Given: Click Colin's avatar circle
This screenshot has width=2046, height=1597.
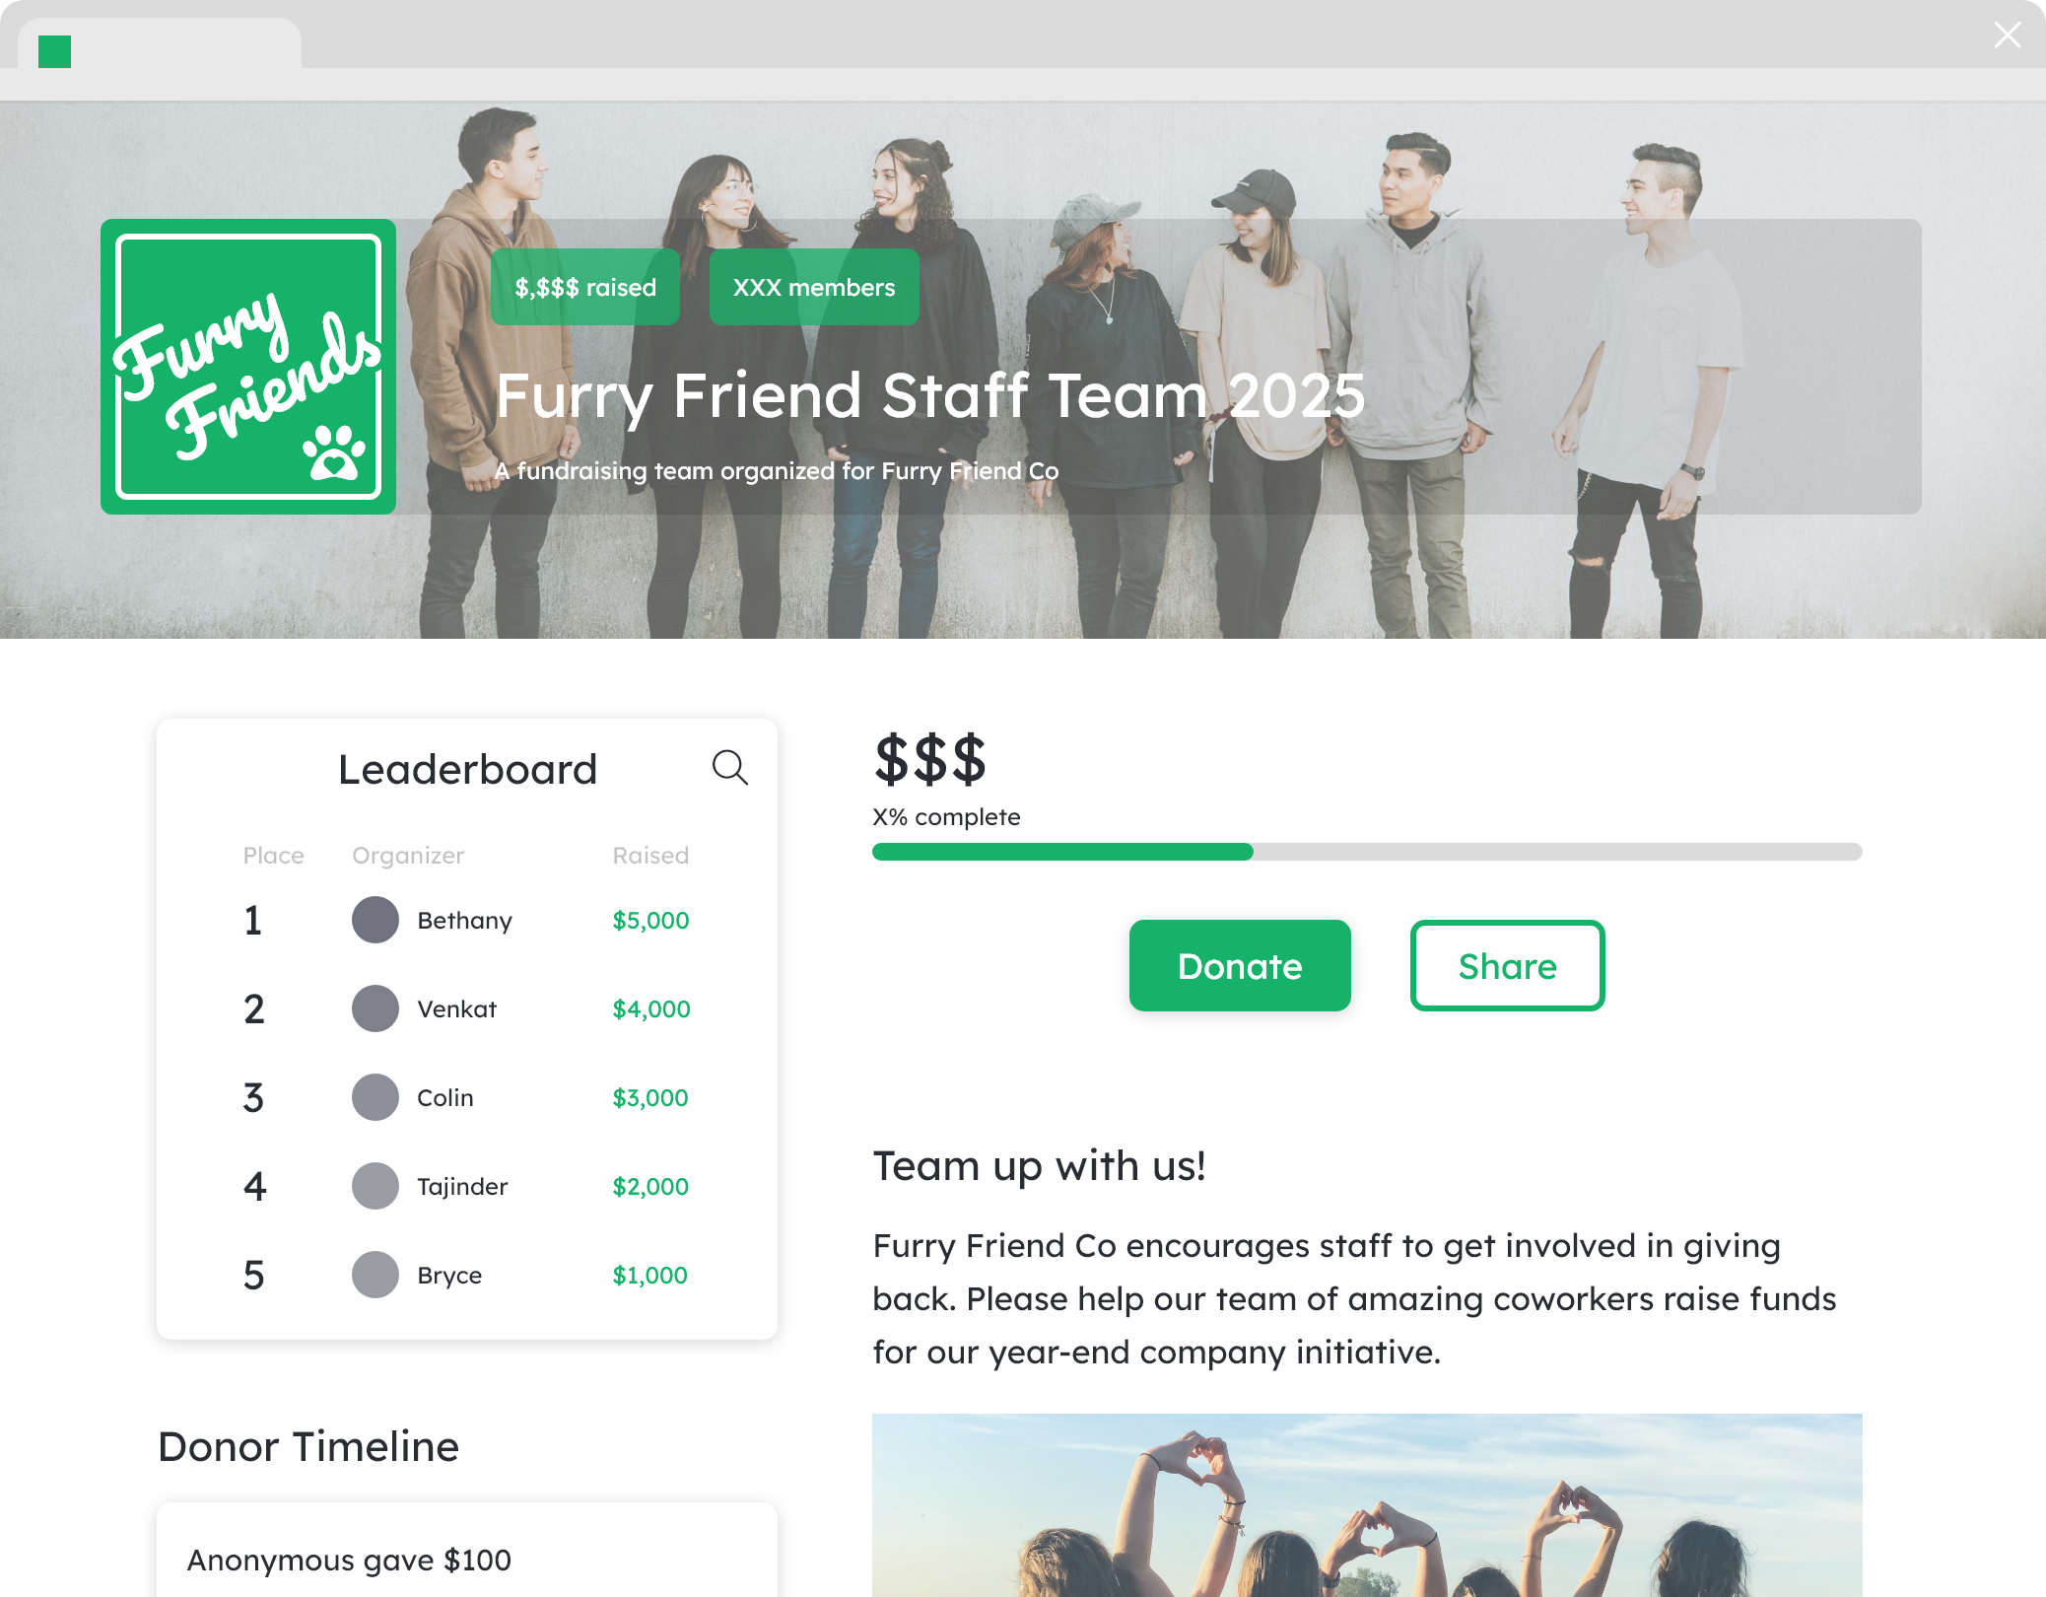Looking at the screenshot, I should tap(375, 1097).
